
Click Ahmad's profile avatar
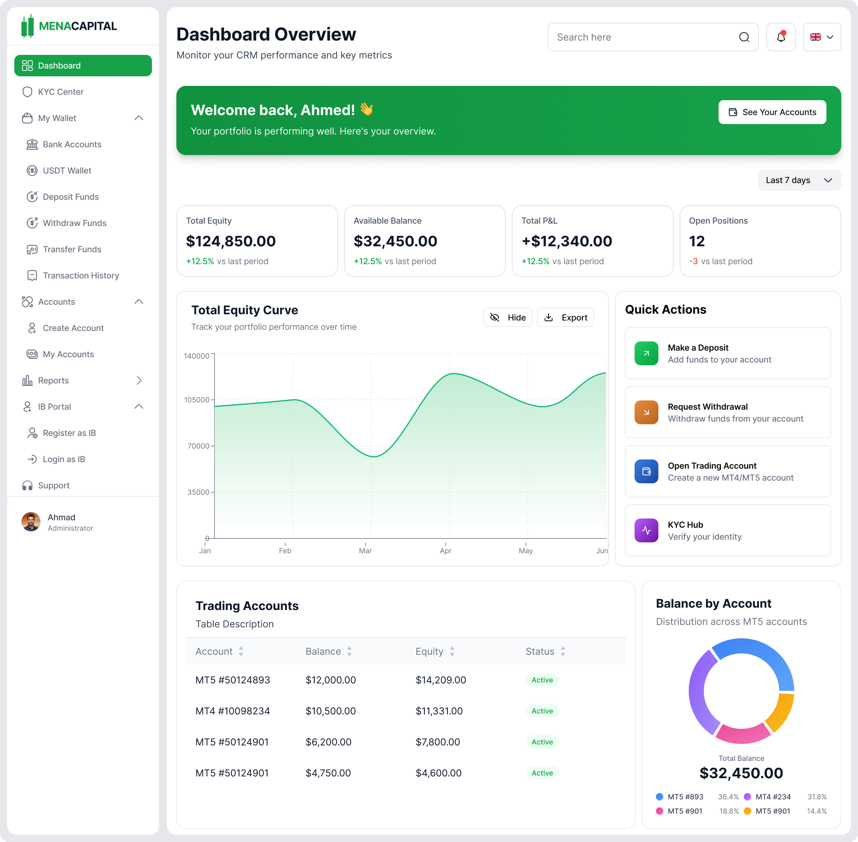31,522
